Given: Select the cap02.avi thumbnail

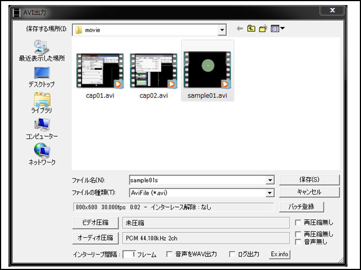Looking at the screenshot, I should coord(153,71).
